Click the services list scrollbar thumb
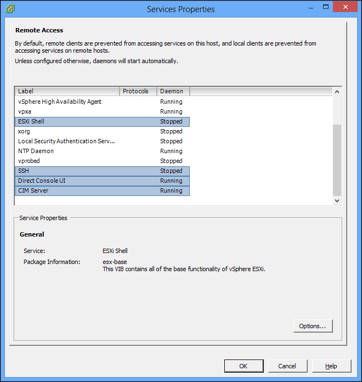Screen dimensions: 362x382 (x=337, y=160)
